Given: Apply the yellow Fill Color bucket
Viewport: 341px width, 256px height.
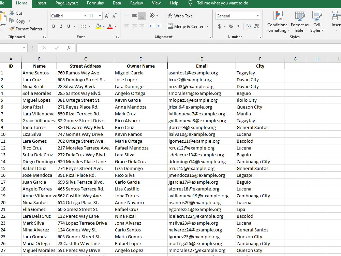Looking at the screenshot, I should coord(98,26).
